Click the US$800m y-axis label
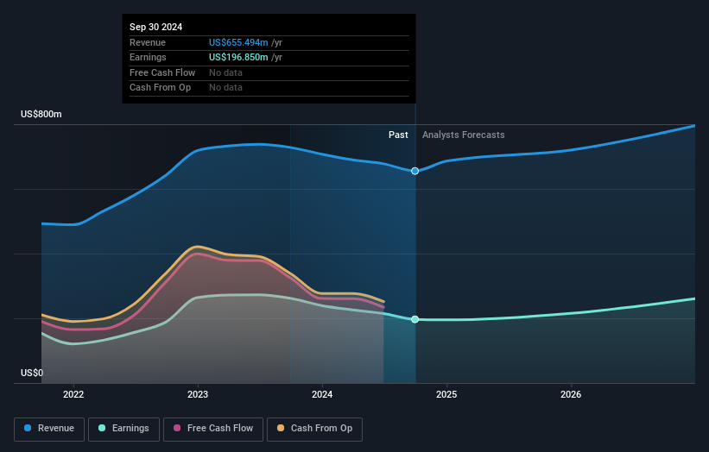709x452 pixels. pos(41,114)
